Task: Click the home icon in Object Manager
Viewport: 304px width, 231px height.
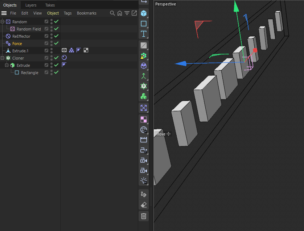Action: [120, 13]
